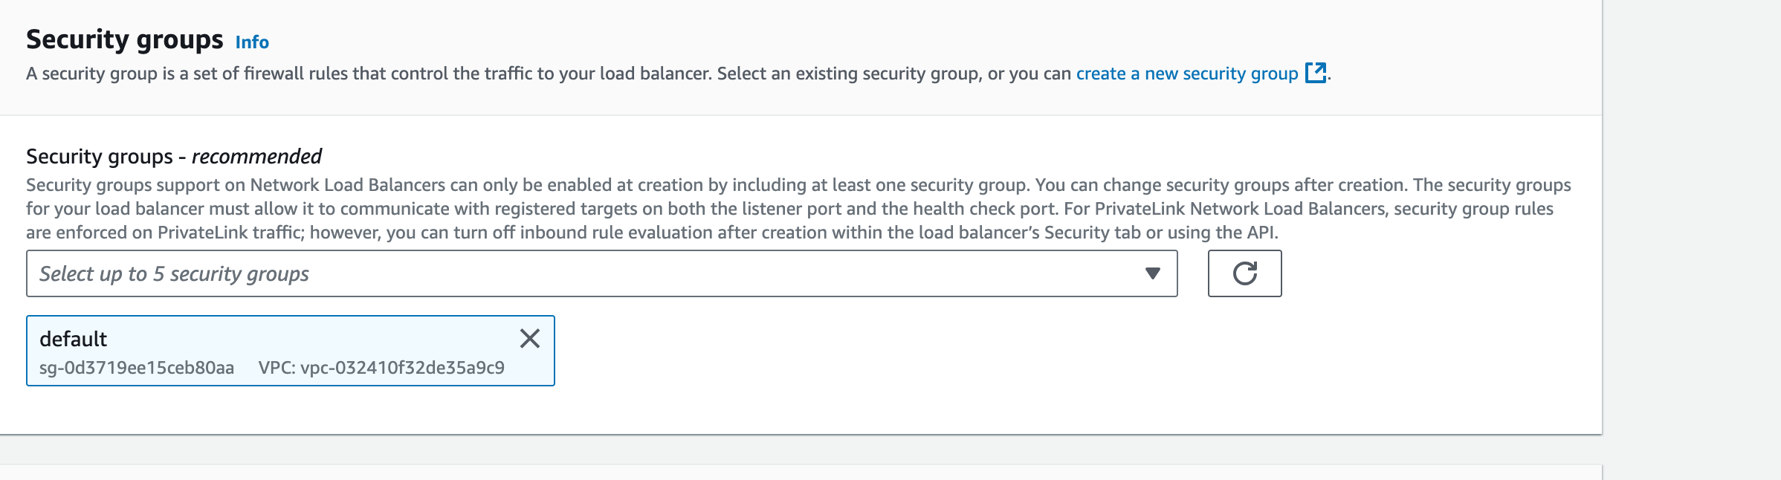This screenshot has width=1781, height=480.
Task: Select the 'default' security group token name
Action: pyautogui.click(x=73, y=339)
